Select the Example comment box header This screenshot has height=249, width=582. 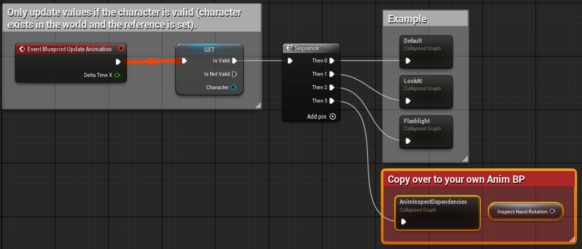coord(425,19)
